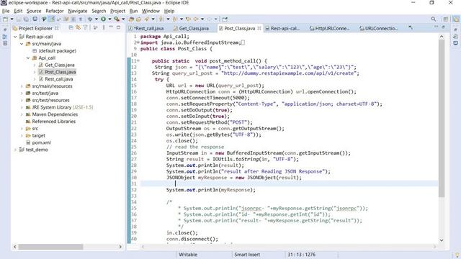Expand the test_demo project

15,150
